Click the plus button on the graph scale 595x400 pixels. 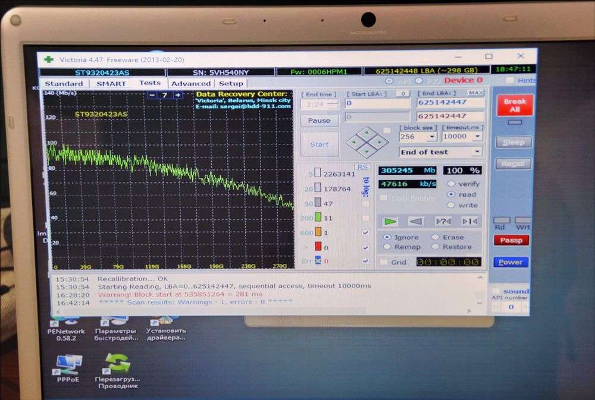(177, 95)
